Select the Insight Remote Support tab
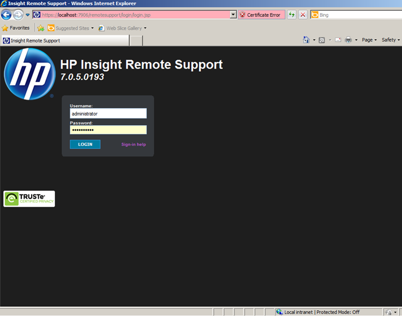 [x=65, y=41]
